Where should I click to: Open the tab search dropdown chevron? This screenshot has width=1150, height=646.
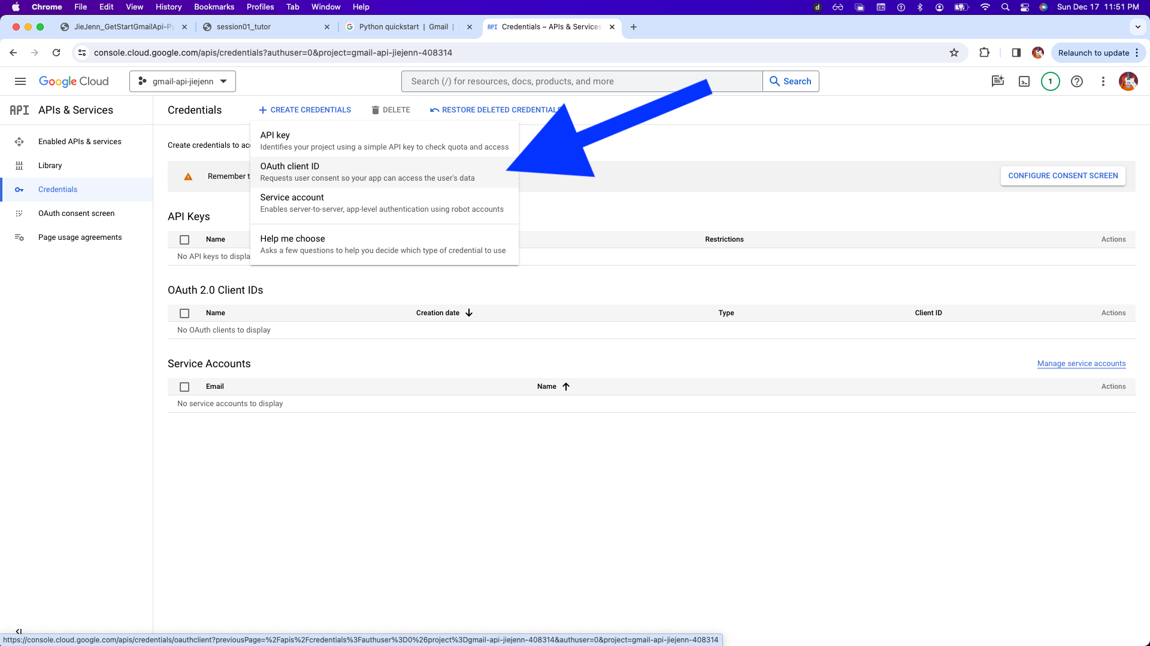pyautogui.click(x=1138, y=27)
